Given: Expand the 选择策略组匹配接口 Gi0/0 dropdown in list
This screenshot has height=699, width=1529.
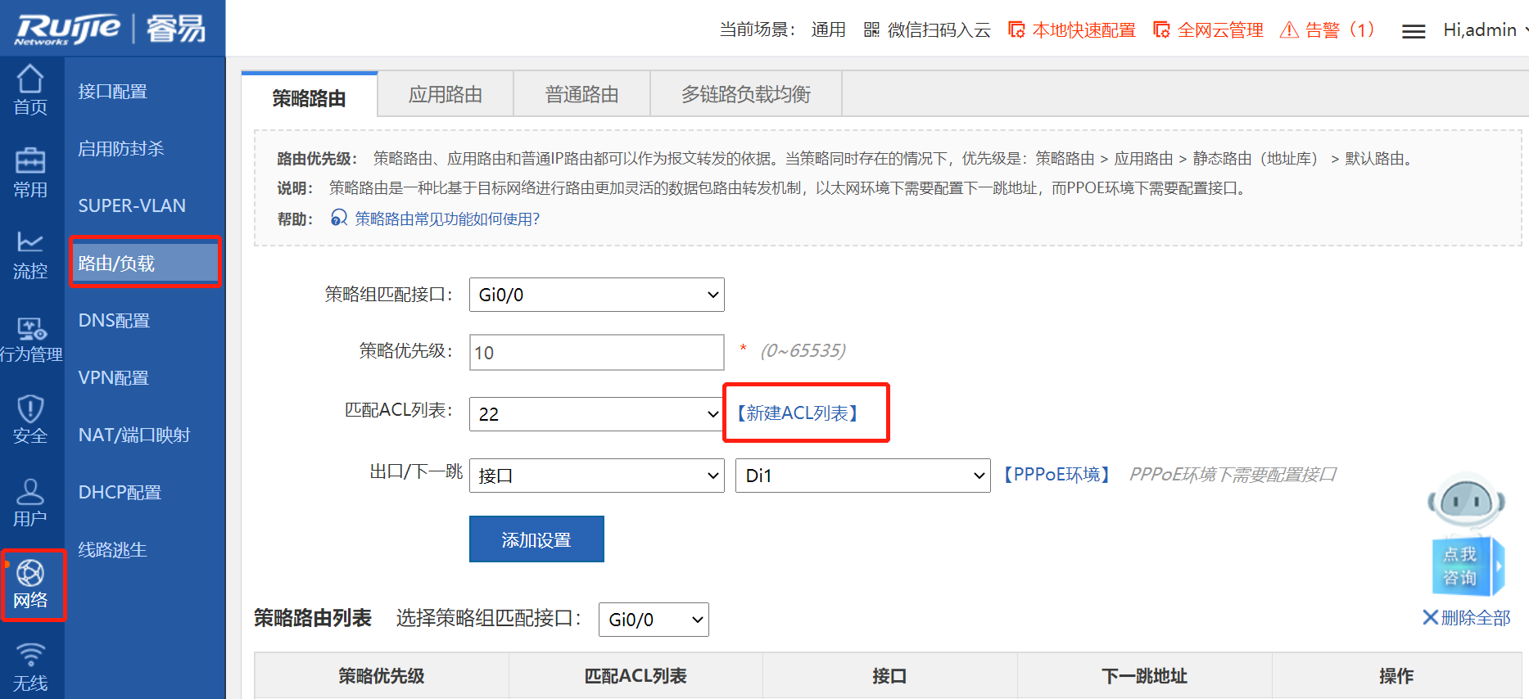Looking at the screenshot, I should [654, 620].
